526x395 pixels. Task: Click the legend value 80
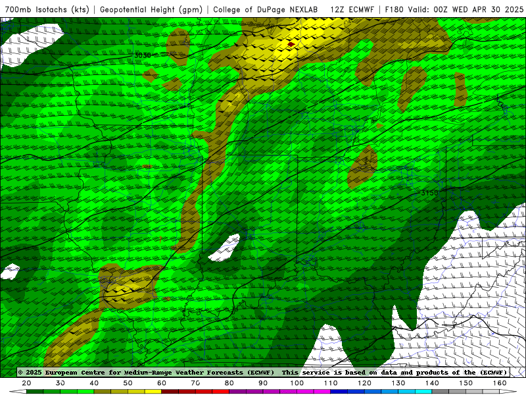tap(229, 383)
